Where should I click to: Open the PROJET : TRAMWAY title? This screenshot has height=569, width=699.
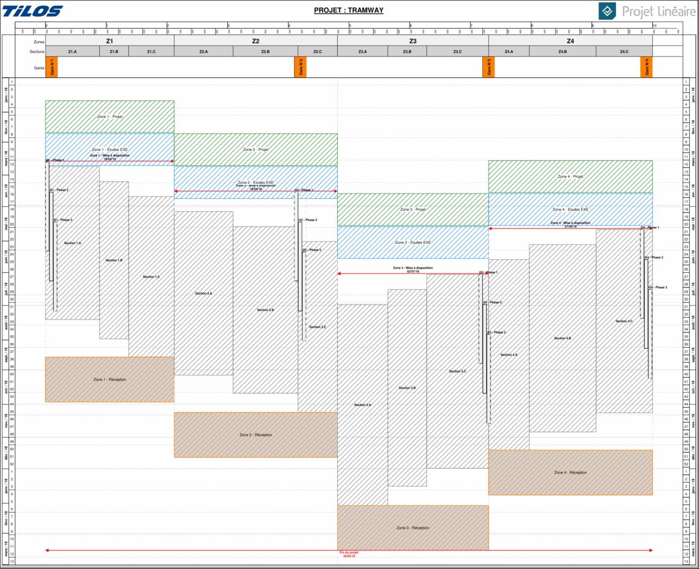[x=349, y=10]
